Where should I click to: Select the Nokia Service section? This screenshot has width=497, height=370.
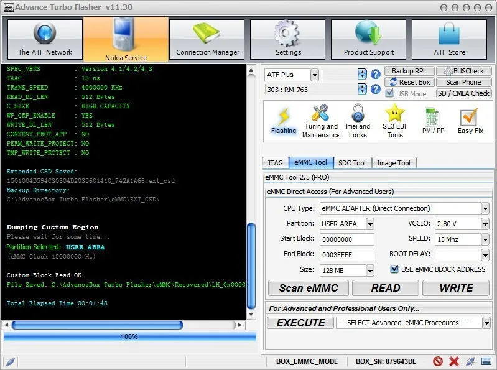pos(126,39)
